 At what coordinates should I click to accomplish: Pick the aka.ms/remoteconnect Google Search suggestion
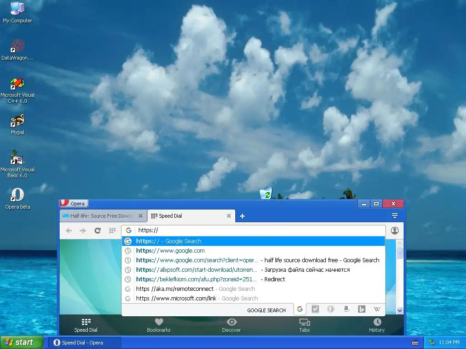[253, 289]
